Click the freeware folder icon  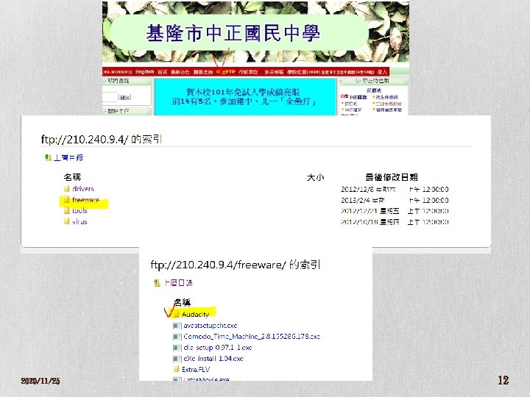coord(66,200)
